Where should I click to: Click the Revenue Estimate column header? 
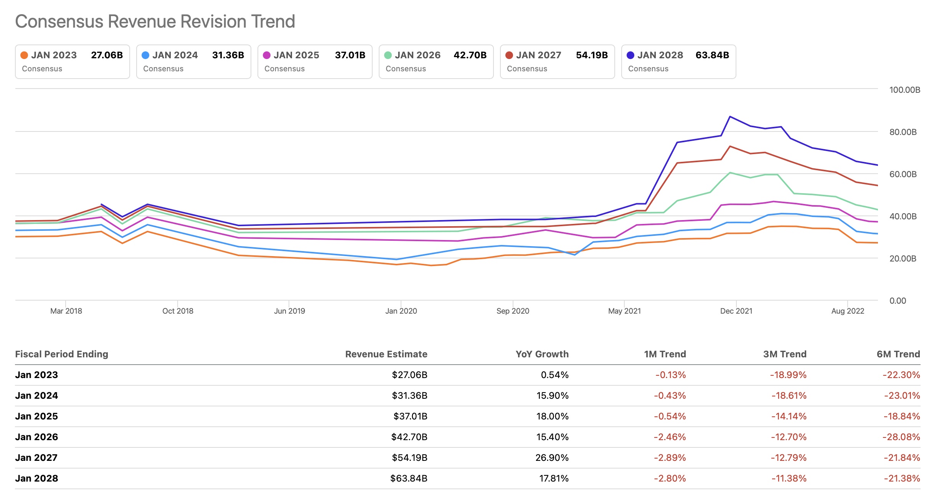[386, 354]
